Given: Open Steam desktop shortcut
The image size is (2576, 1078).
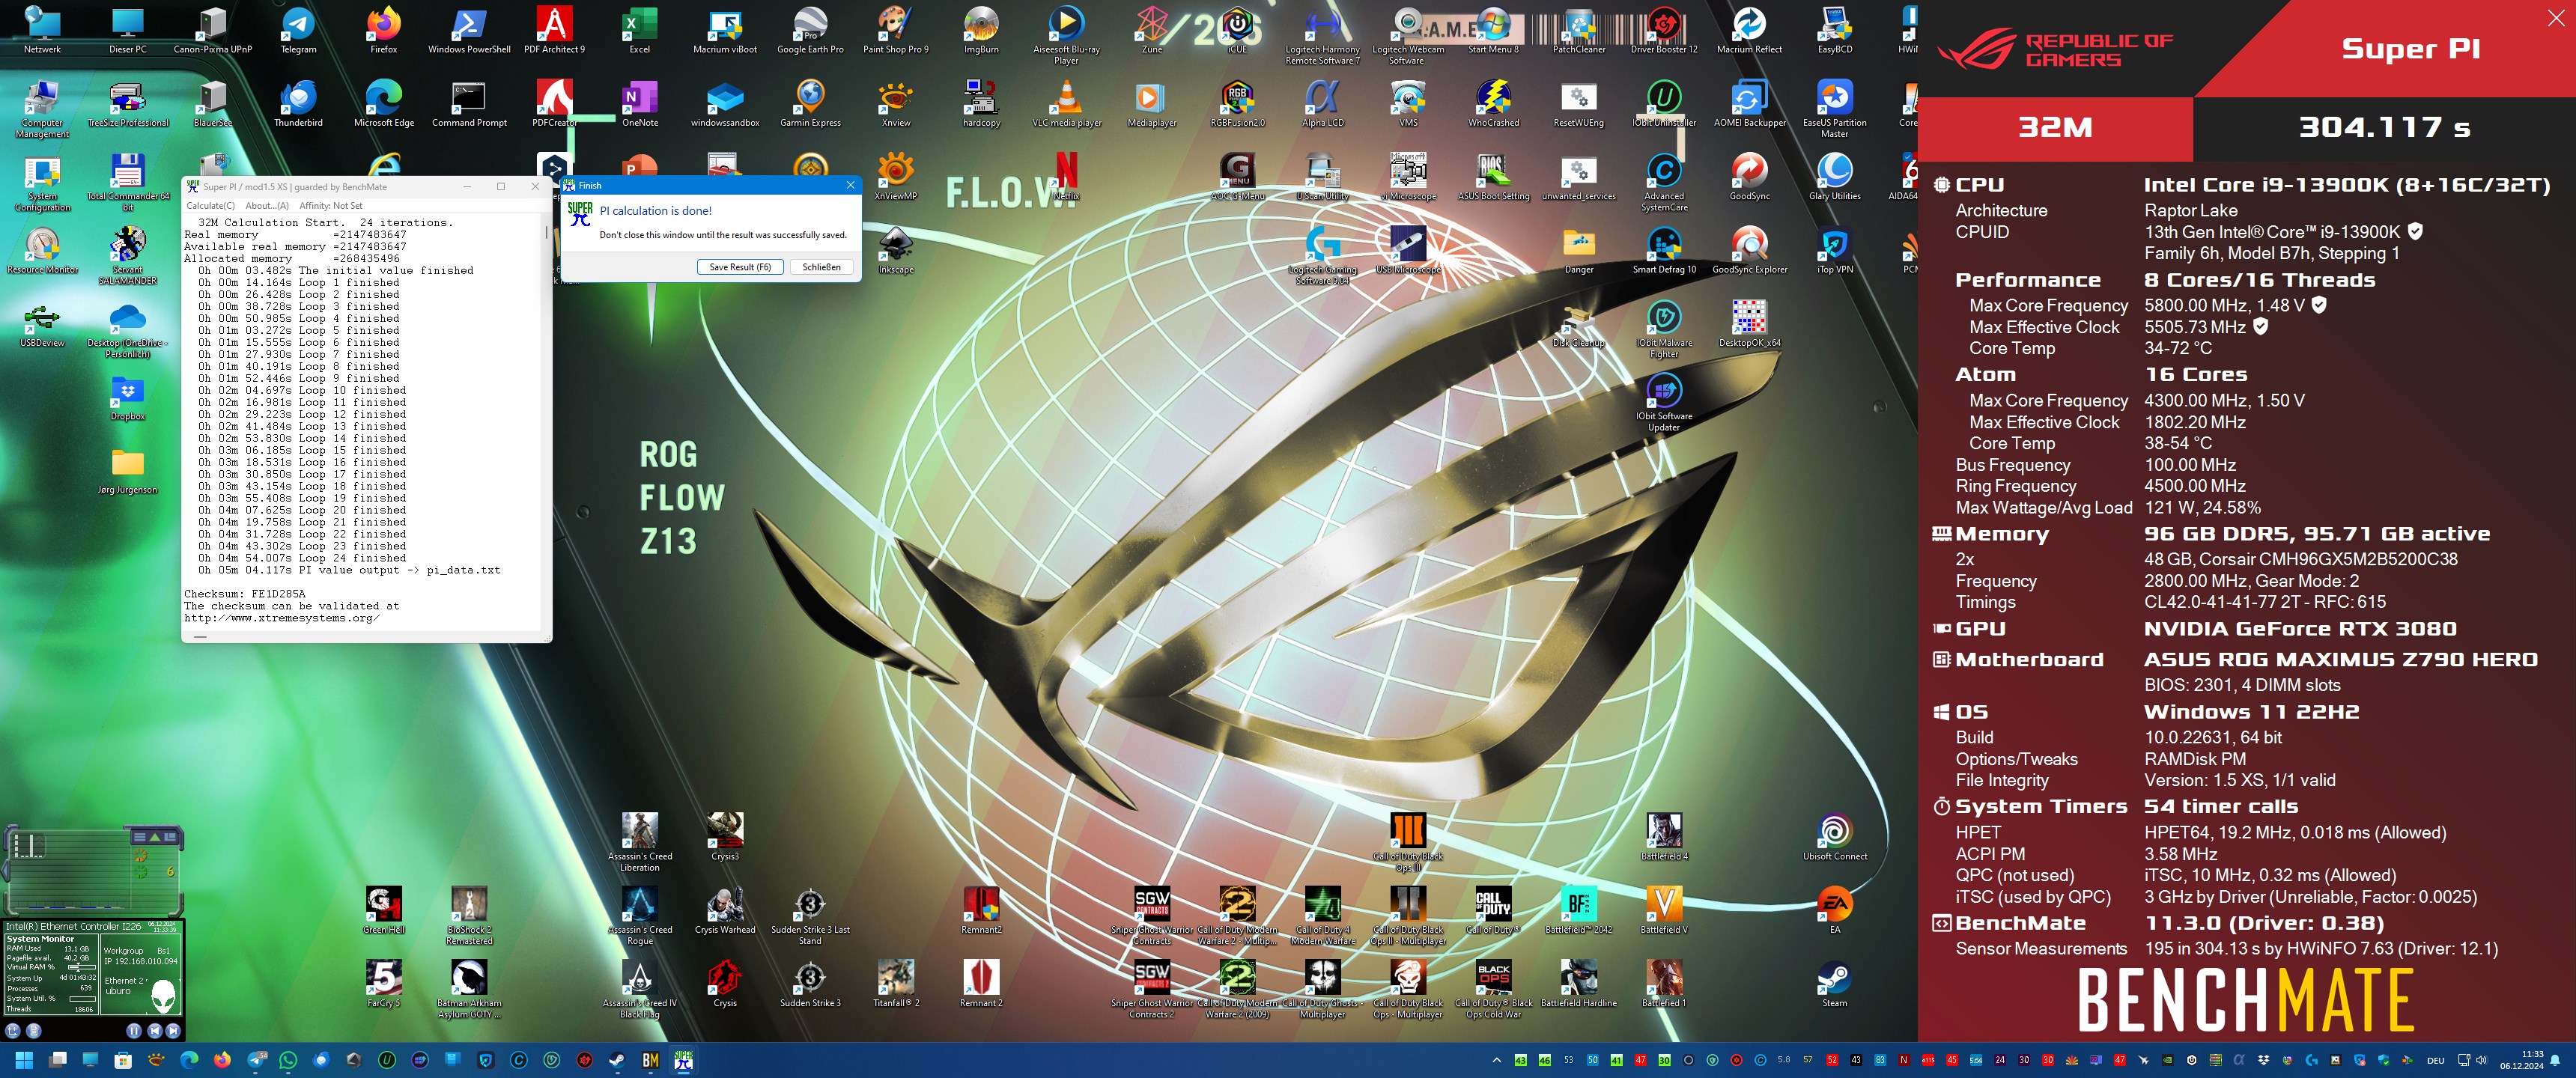Looking at the screenshot, I should [1835, 983].
